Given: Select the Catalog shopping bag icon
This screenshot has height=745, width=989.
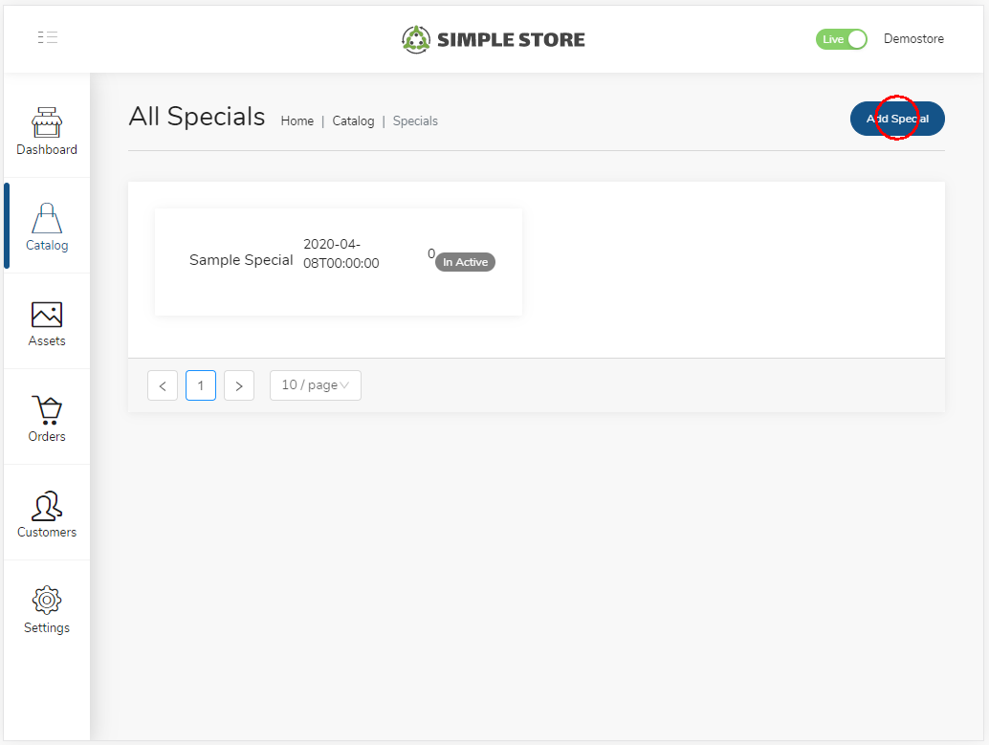Looking at the screenshot, I should (47, 218).
